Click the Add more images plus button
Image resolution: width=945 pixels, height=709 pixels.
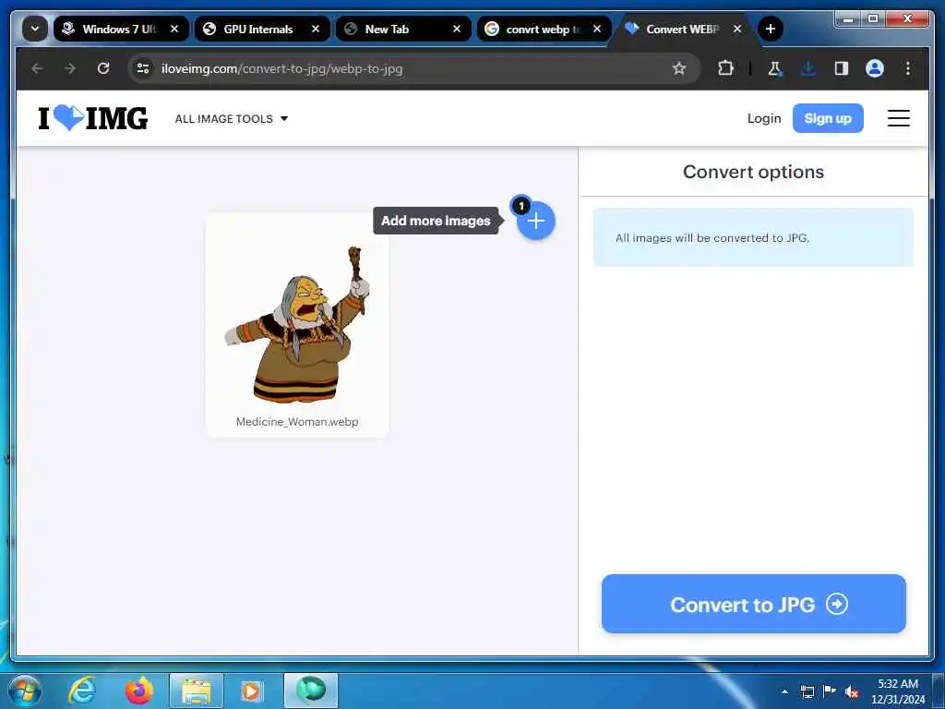[536, 221]
